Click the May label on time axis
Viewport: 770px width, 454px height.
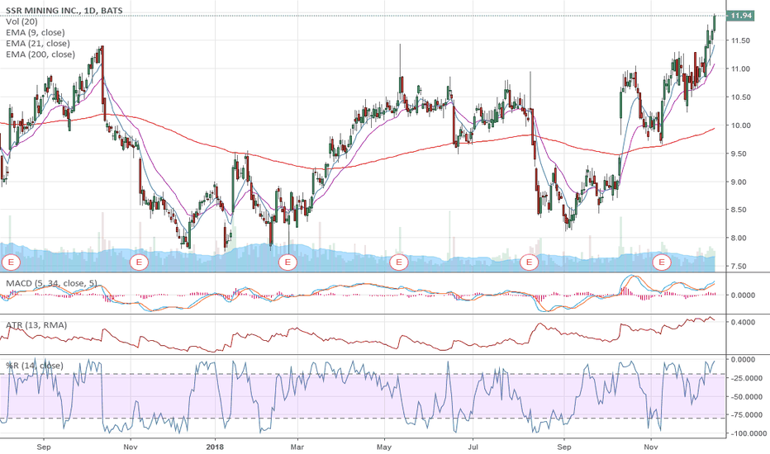[x=384, y=447]
